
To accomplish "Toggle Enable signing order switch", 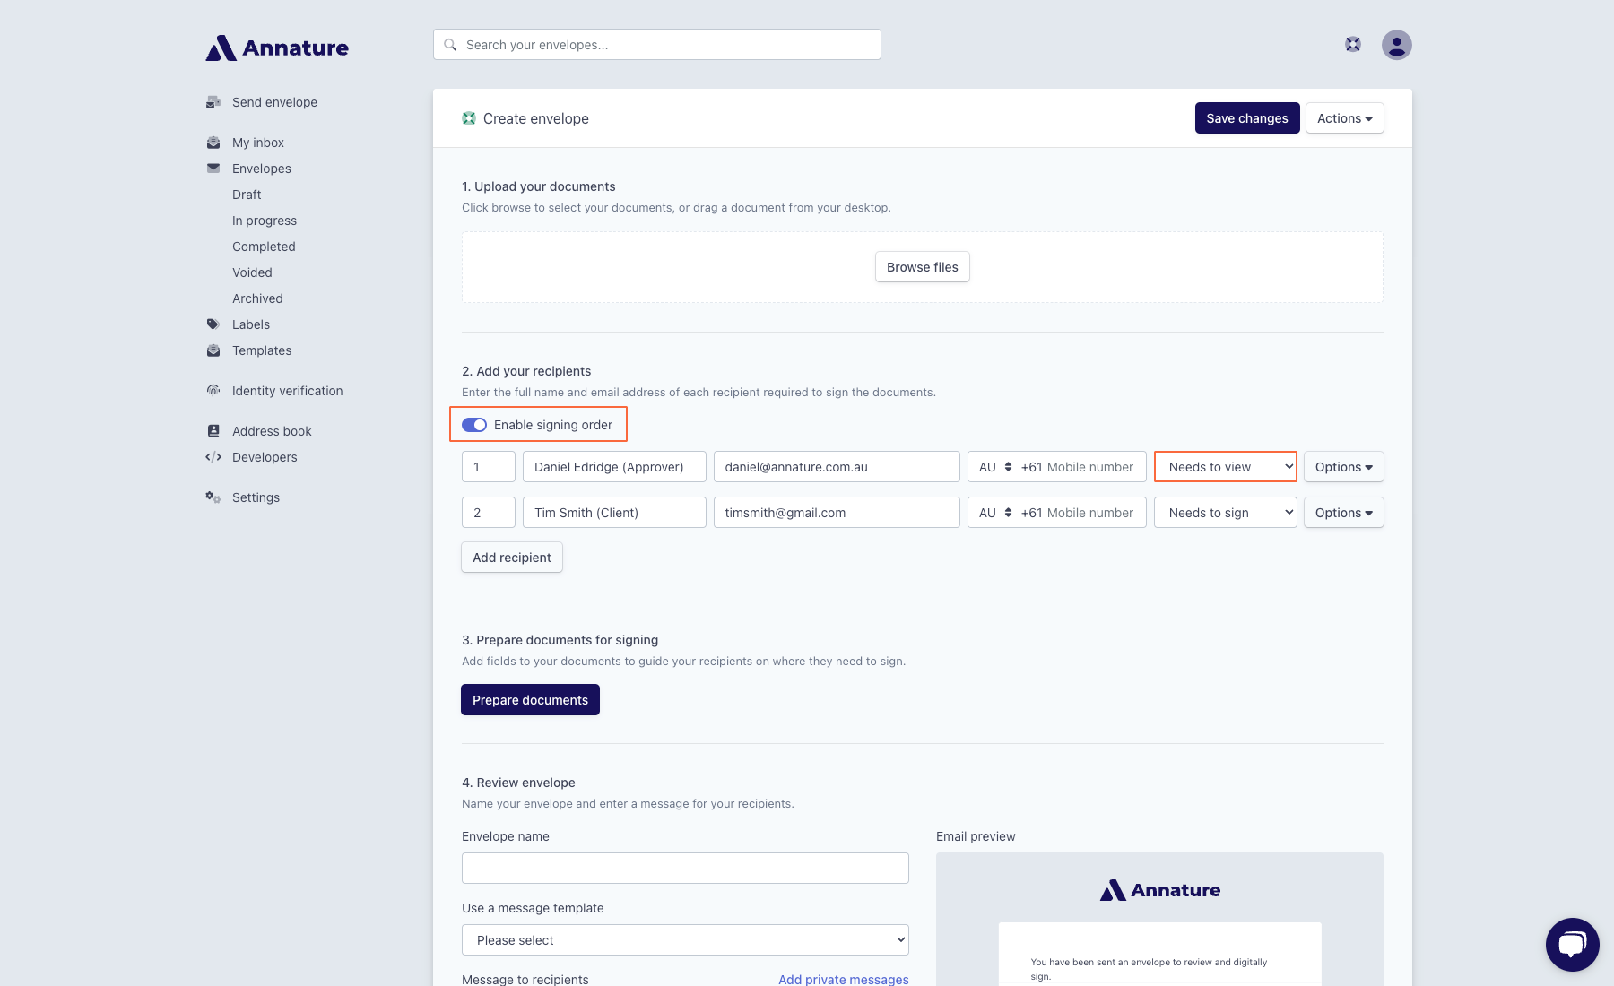I will click(x=474, y=425).
